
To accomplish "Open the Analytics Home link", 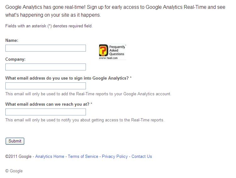I will (50, 156).
